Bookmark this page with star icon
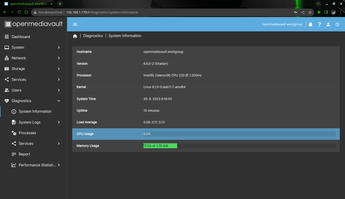 [x=310, y=12]
